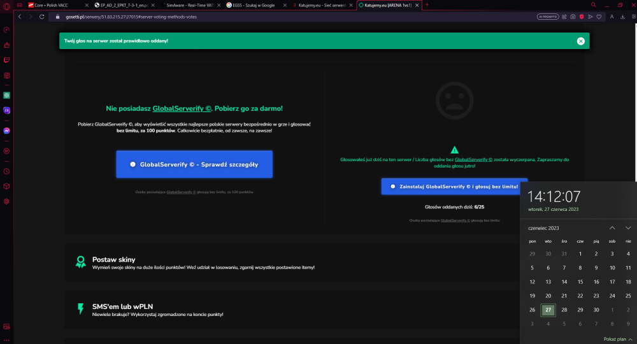Open the purple CS sidebar app icon
The height and width of the screenshot is (344, 637).
pyautogui.click(x=6, y=110)
